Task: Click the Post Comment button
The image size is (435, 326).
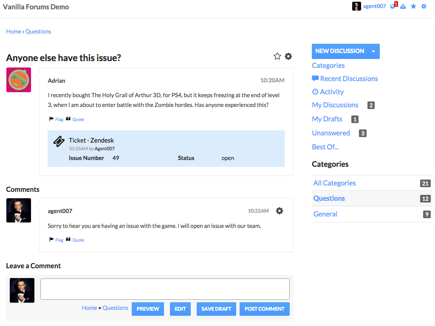Action: click(264, 309)
